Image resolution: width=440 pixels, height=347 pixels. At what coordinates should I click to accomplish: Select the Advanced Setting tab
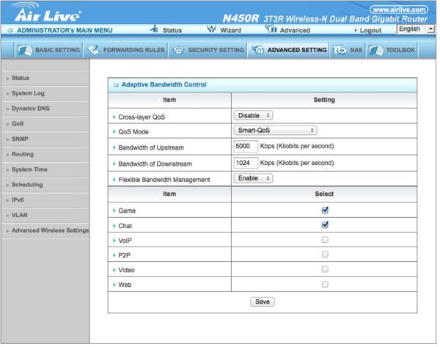pyautogui.click(x=289, y=51)
